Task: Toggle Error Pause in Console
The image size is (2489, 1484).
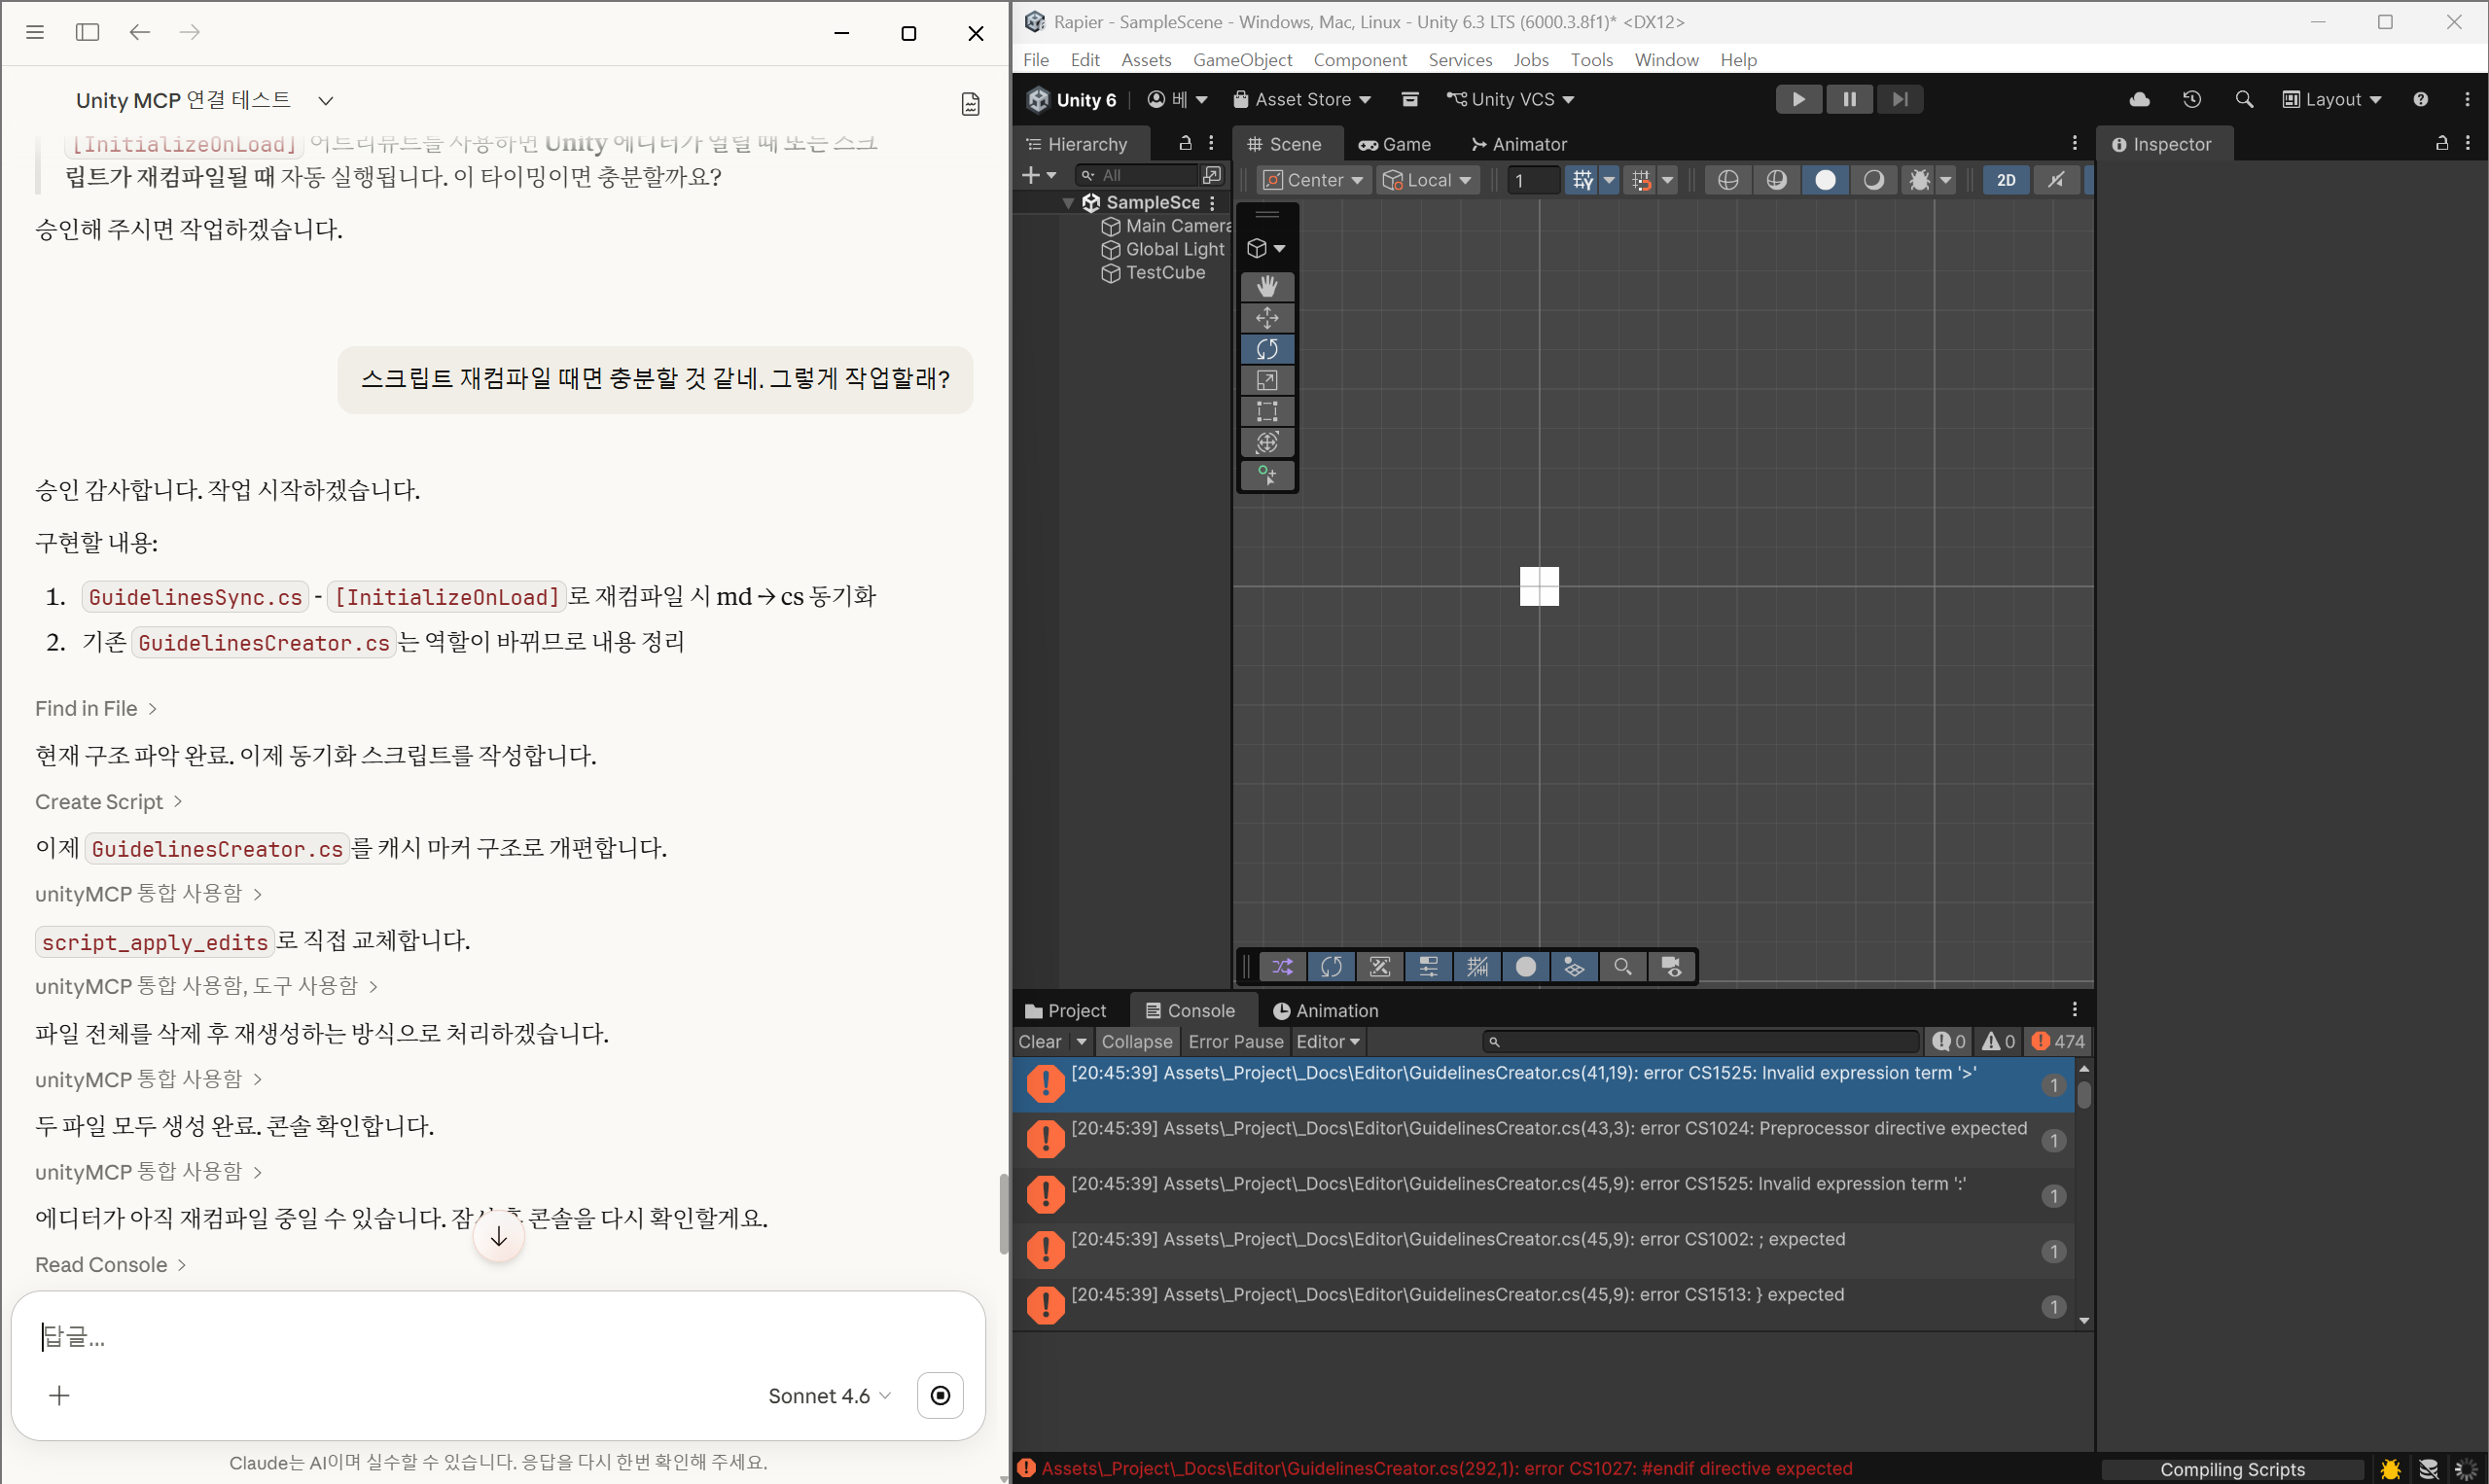Action: coord(1235,1041)
